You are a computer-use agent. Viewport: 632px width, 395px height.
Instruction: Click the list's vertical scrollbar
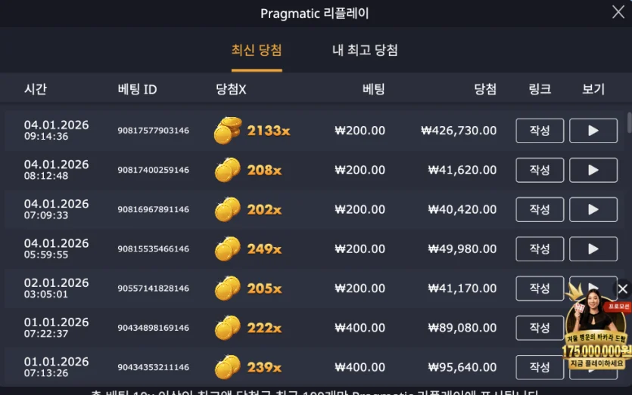coord(629,122)
